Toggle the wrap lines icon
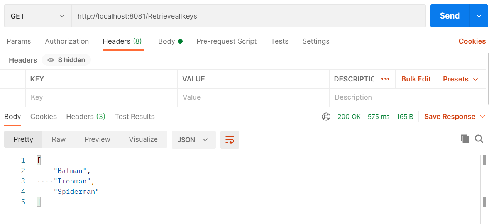Viewport: 489px width, 224px height. click(x=230, y=140)
